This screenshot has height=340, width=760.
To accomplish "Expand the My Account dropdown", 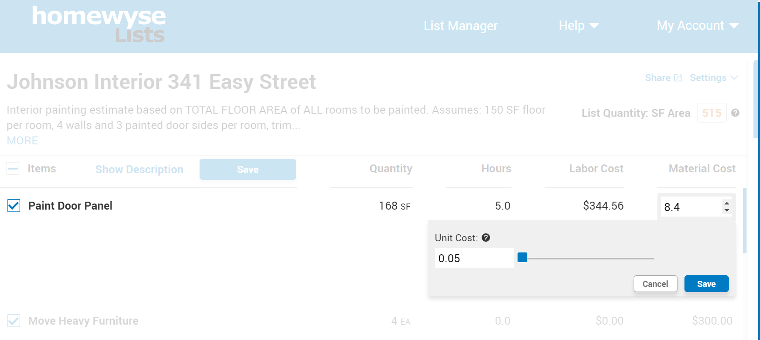I will [697, 26].
